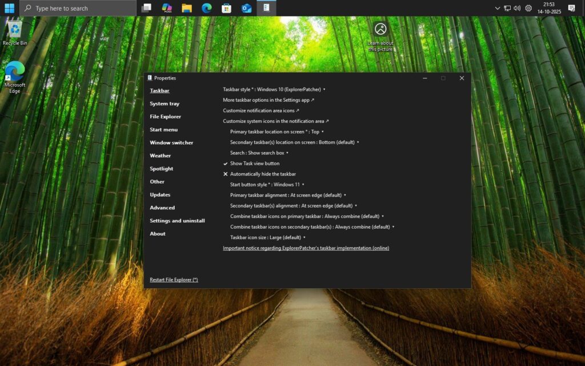Select the Weather section in the sidebar
The height and width of the screenshot is (366, 585).
(160, 156)
